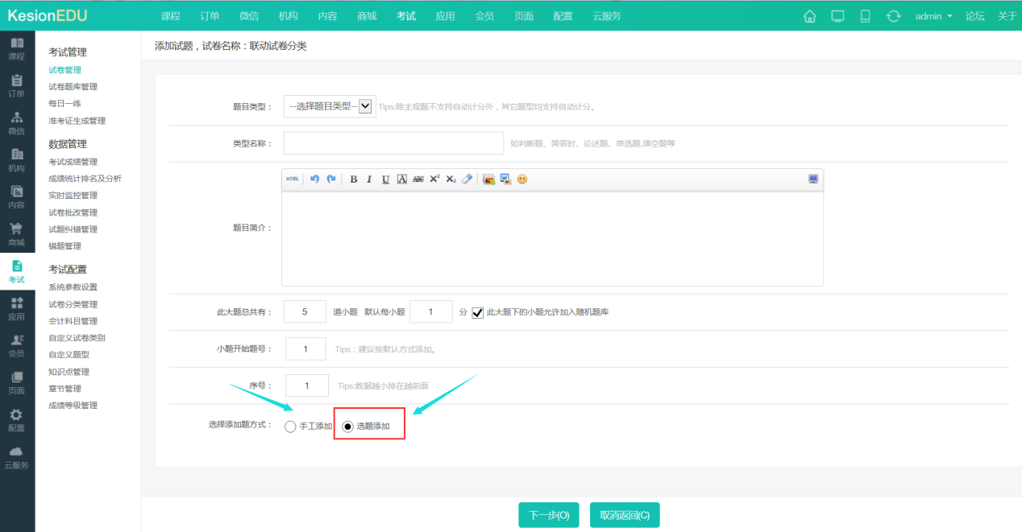Click the undo arrow in editor

314,179
